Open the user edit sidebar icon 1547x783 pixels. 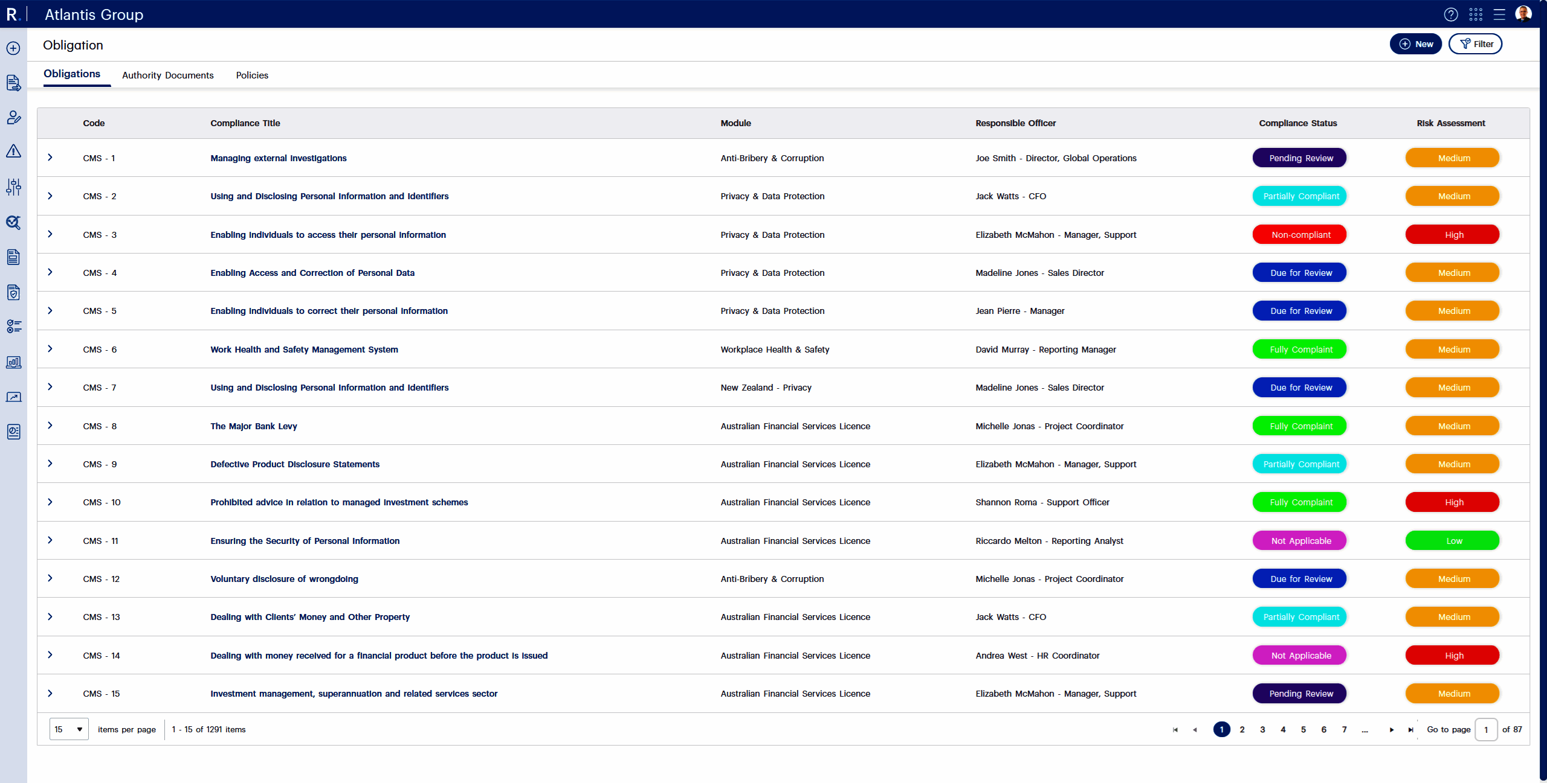coord(13,118)
